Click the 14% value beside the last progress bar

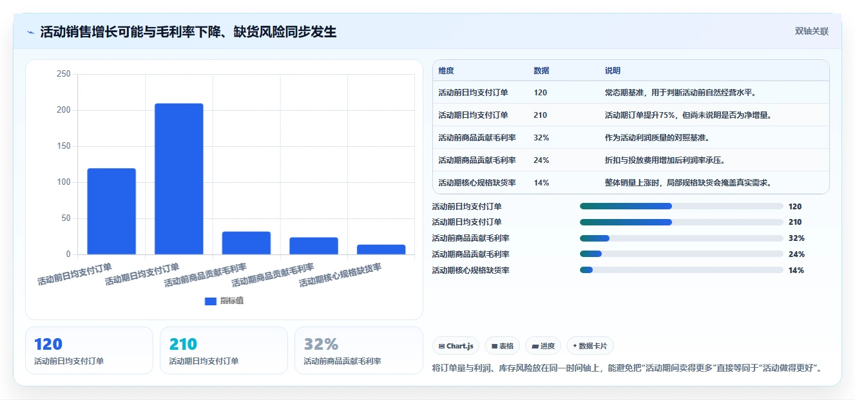(796, 270)
